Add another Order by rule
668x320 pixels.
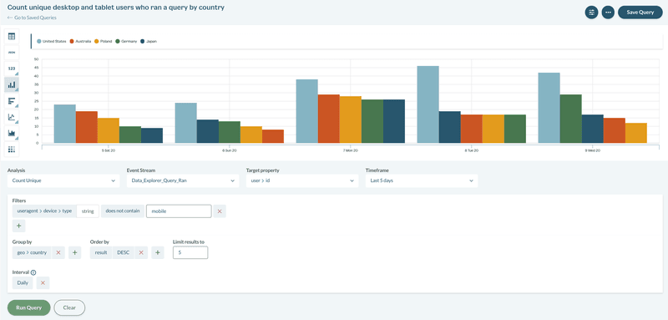pos(157,252)
